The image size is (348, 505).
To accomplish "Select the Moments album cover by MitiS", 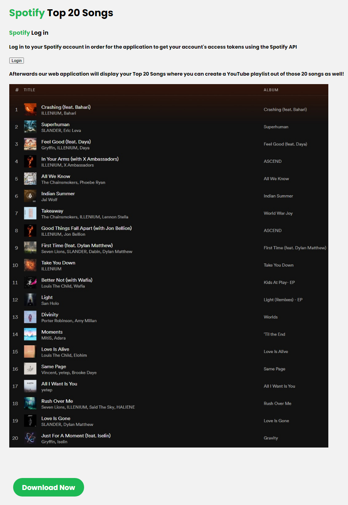I will (x=30, y=334).
